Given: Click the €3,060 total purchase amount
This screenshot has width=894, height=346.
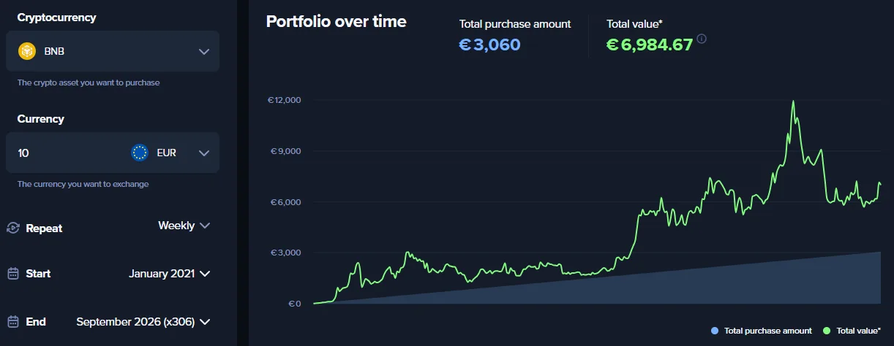Looking at the screenshot, I should pos(489,45).
